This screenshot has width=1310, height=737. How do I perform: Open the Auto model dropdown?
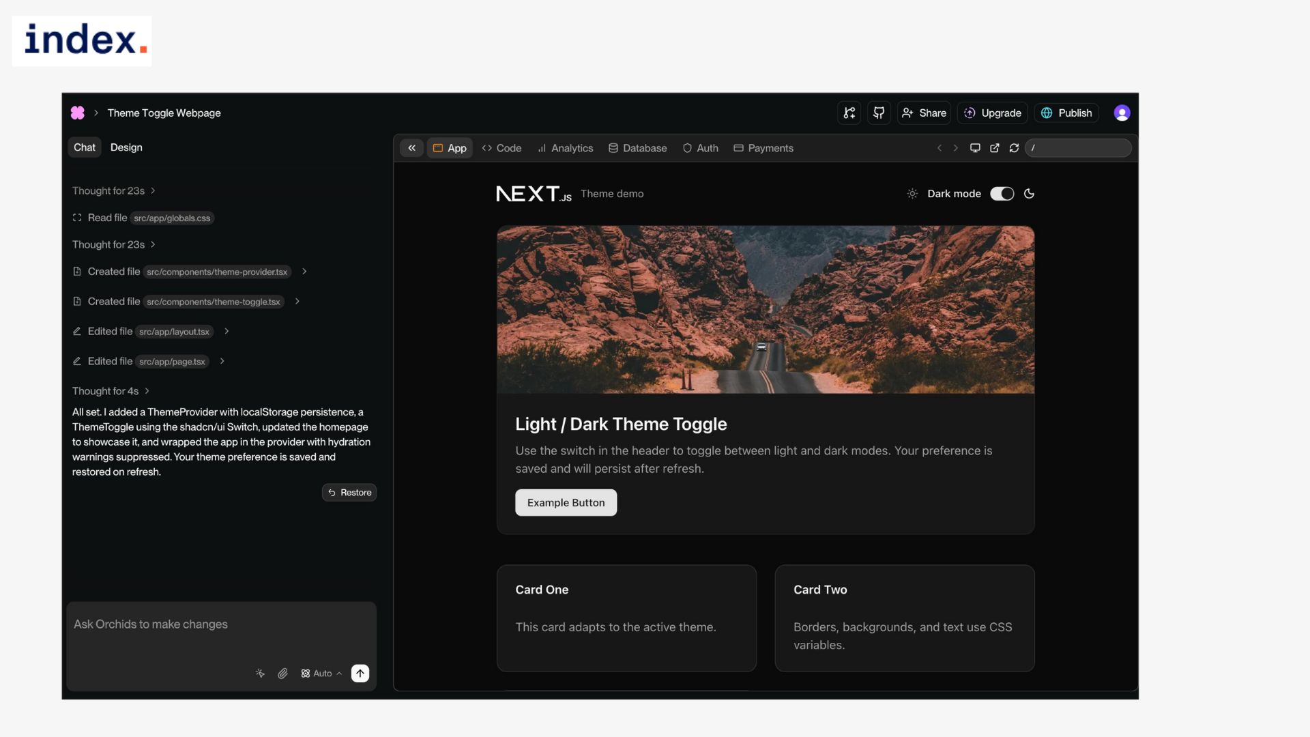[321, 674]
